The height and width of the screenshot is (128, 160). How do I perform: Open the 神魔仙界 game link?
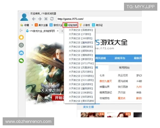click(x=105, y=87)
